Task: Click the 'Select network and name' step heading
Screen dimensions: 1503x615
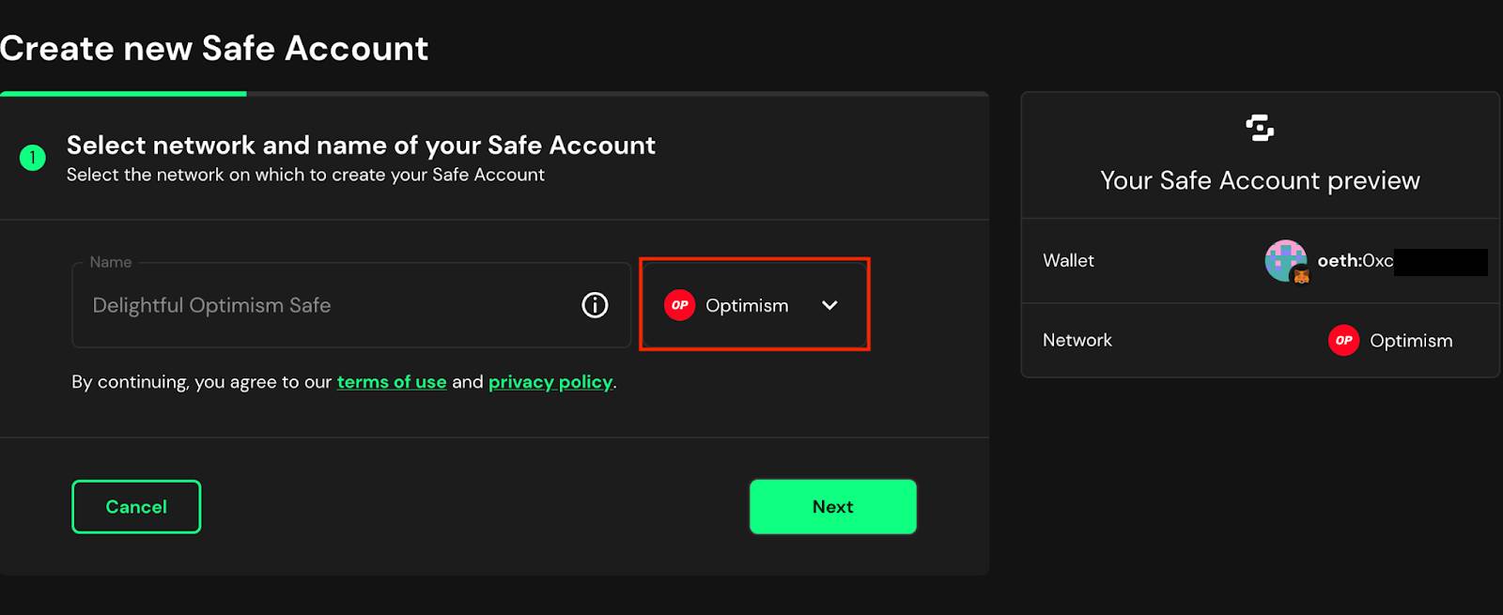Action: pos(361,145)
